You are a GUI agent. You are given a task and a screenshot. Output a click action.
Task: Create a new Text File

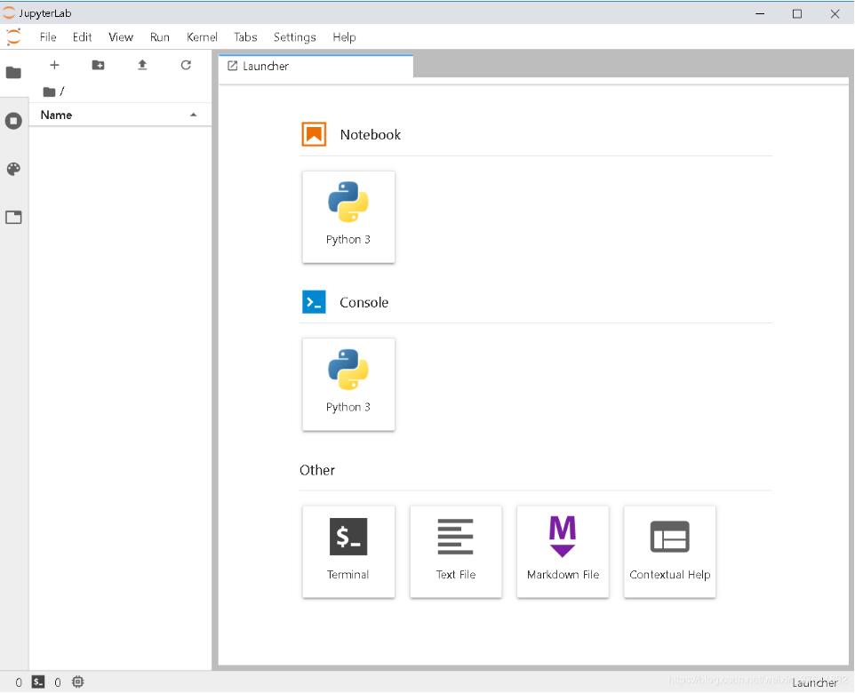(x=456, y=552)
